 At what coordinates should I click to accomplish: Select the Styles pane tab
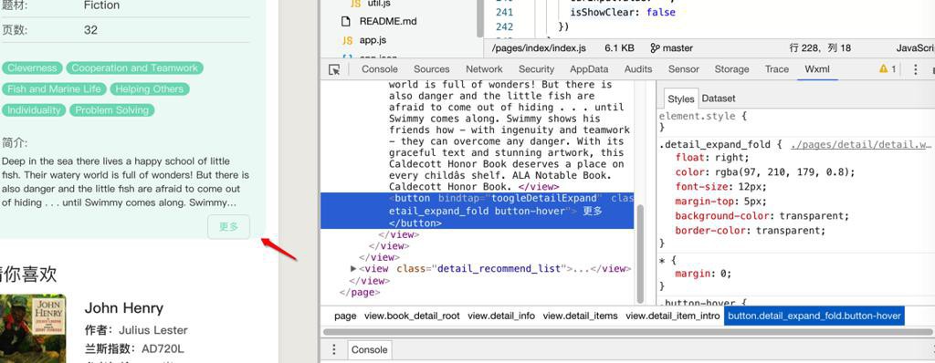[680, 99]
